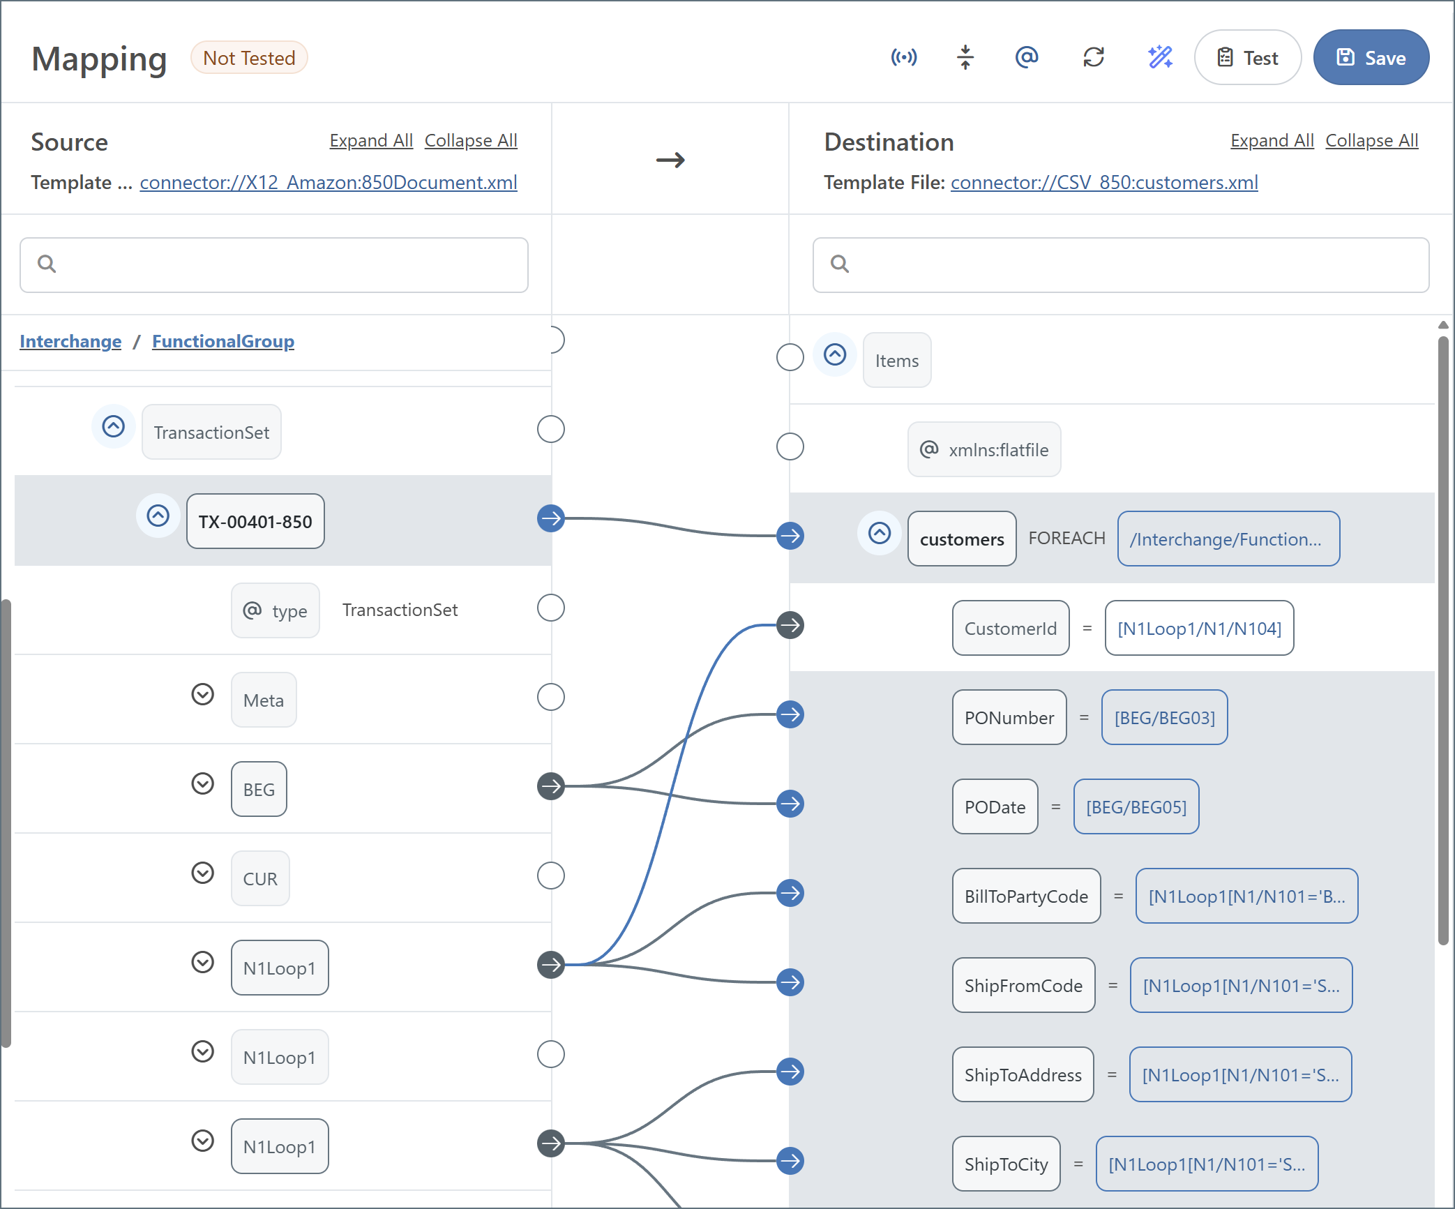
Task: Click the broadcast signal icon in toolbar
Action: (x=904, y=57)
